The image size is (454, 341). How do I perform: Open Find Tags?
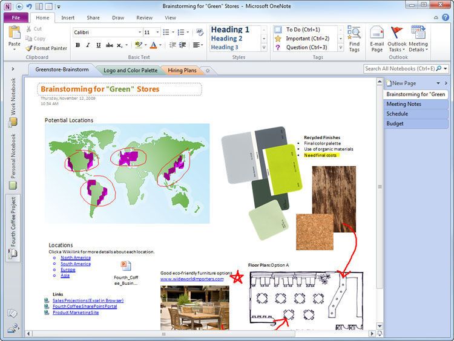coord(354,39)
